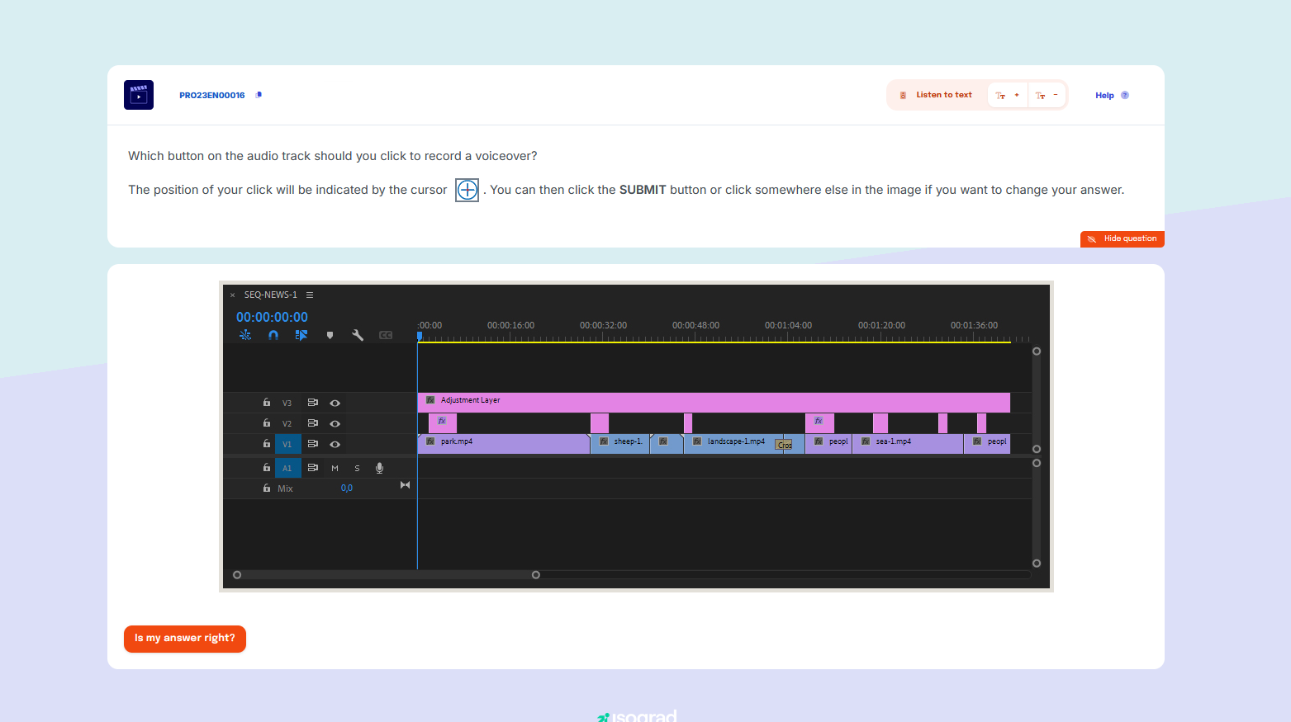Toggle sync lock on track V3
1291x722 pixels.
tap(313, 403)
